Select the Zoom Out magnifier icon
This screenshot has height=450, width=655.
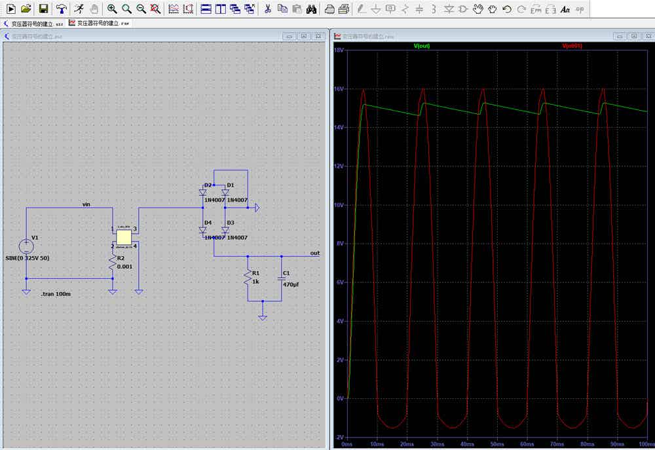141,9
